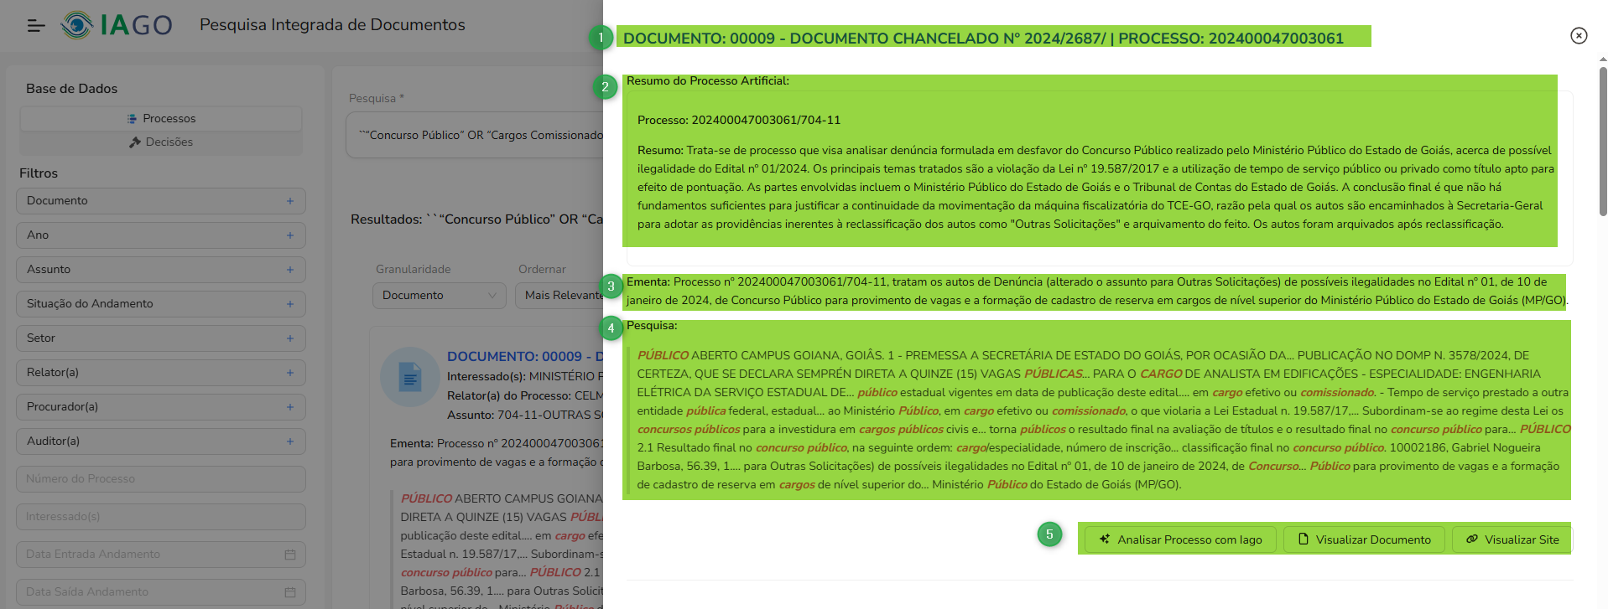
Task: Expand the Ano filter
Action: 160,235
